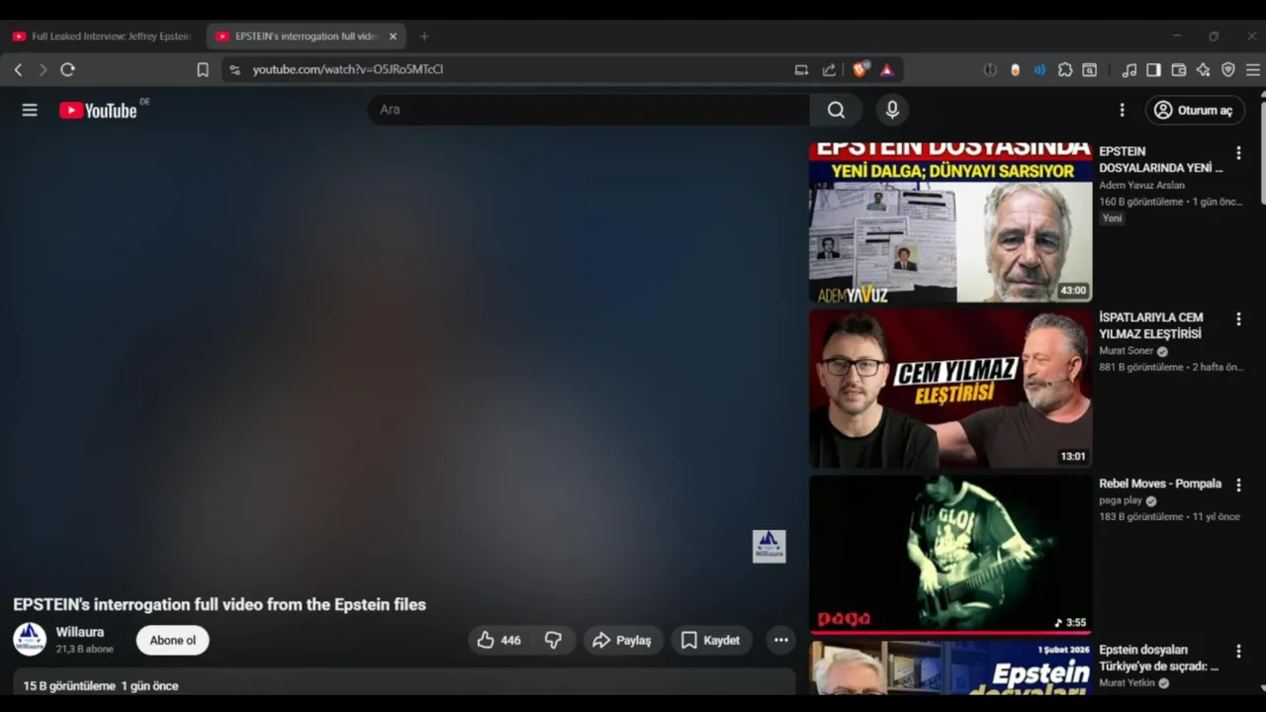Switch to Full Leaked Interview tab
1266x712 pixels.
coord(101,36)
